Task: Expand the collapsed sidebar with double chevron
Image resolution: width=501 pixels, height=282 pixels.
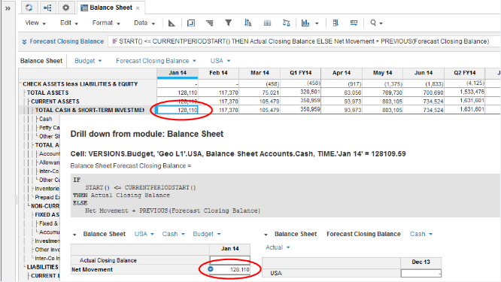Action: (8, 8)
